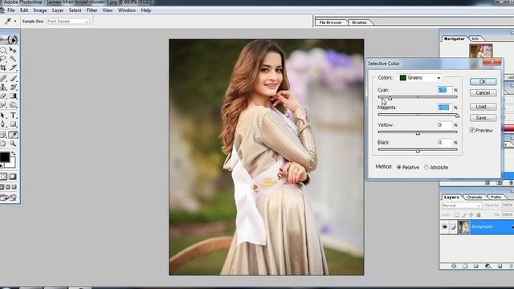This screenshot has width=514, height=289.
Task: Open the layer blend mode dropdown
Action: (x=462, y=206)
